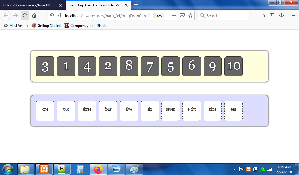The width and height of the screenshot is (299, 175).
Task: Select the number 9 card
Action: click(x=213, y=66)
